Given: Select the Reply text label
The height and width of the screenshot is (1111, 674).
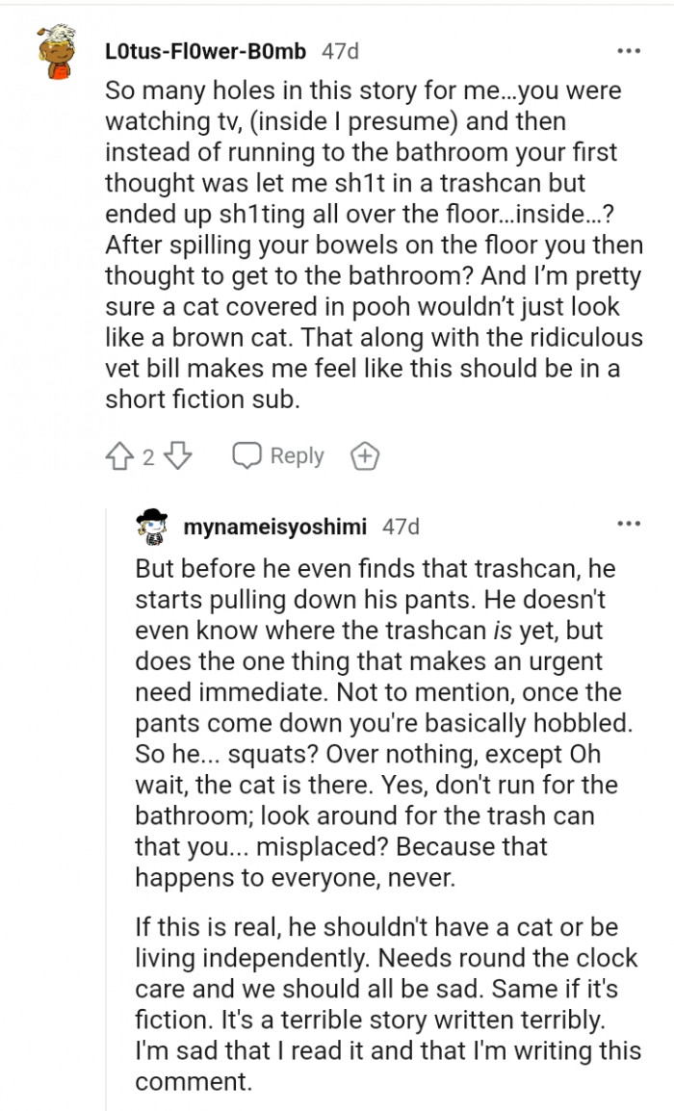Looking at the screenshot, I should [x=298, y=455].
